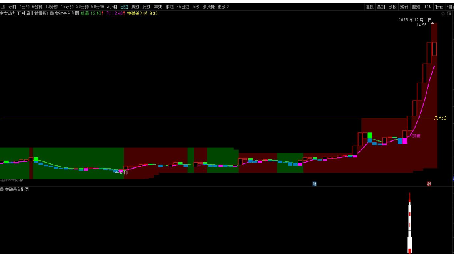Select the 日线 daily period tab
This screenshot has height=254, width=454.
(x=124, y=7)
